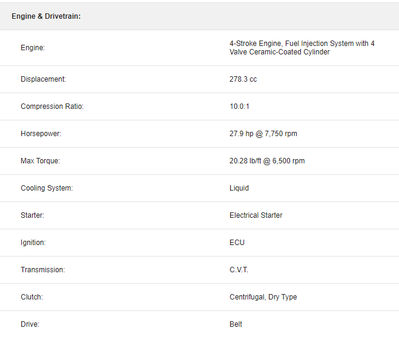
Task: Click the Compression Ratio label
Action: click(x=52, y=106)
